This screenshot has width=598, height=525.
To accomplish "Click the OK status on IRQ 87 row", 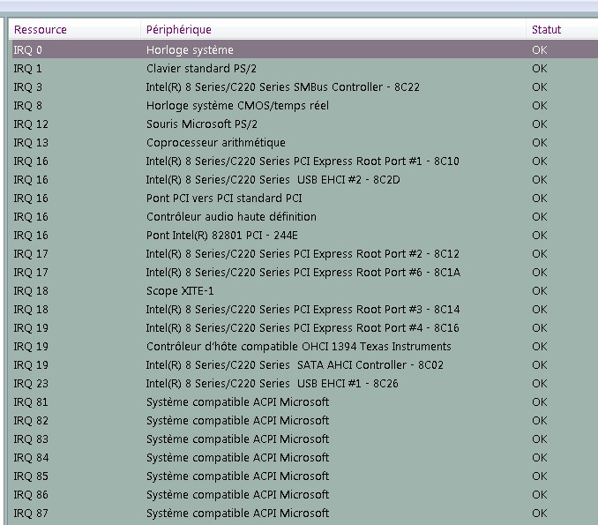I will click(539, 514).
